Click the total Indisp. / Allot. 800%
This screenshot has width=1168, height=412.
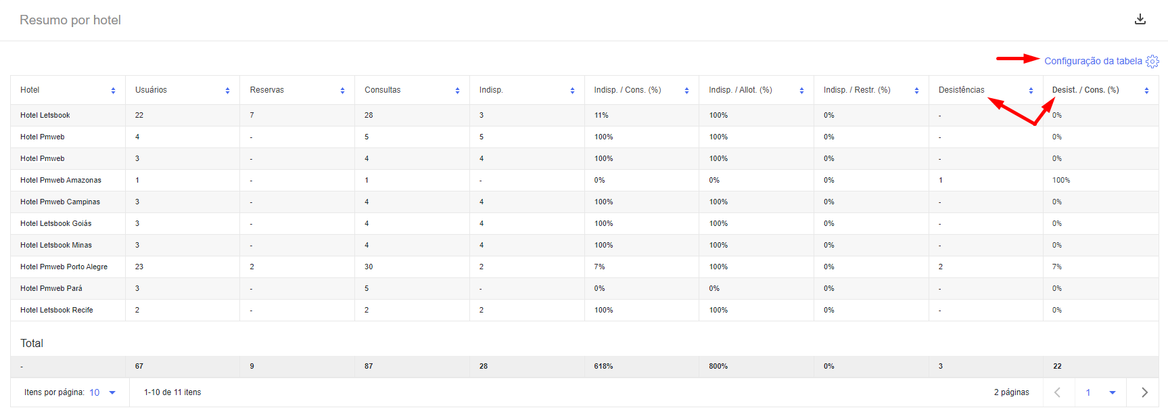click(718, 366)
